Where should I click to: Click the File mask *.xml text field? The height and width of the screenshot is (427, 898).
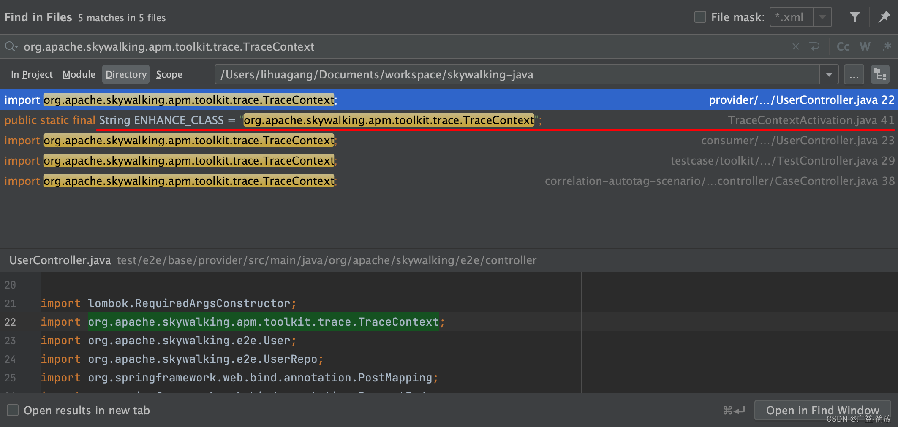click(792, 17)
